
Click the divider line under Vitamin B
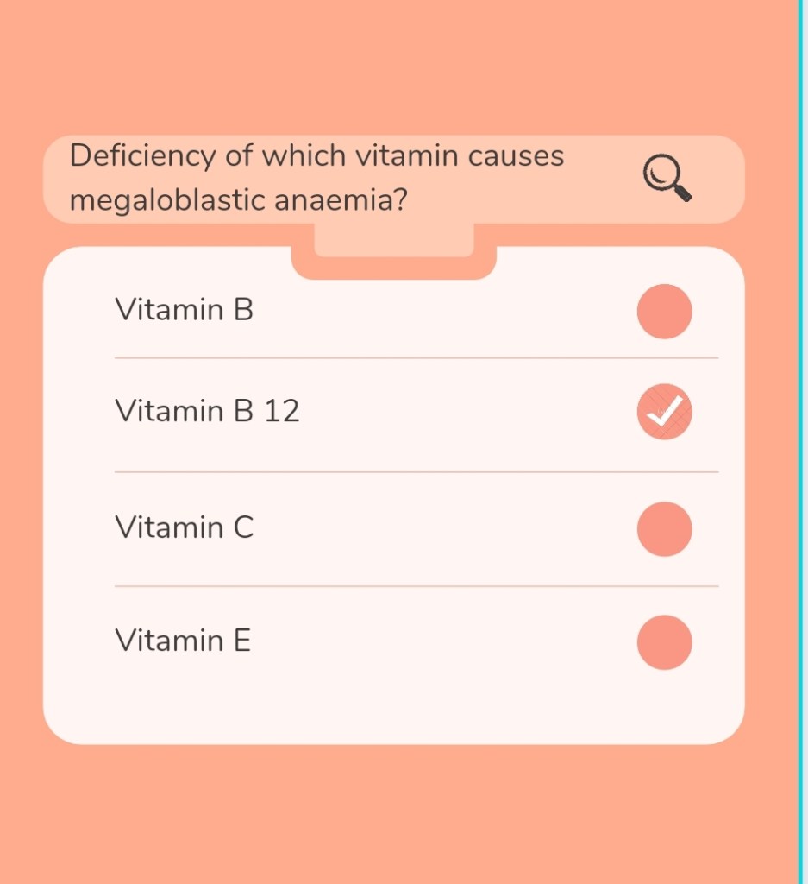click(x=416, y=358)
